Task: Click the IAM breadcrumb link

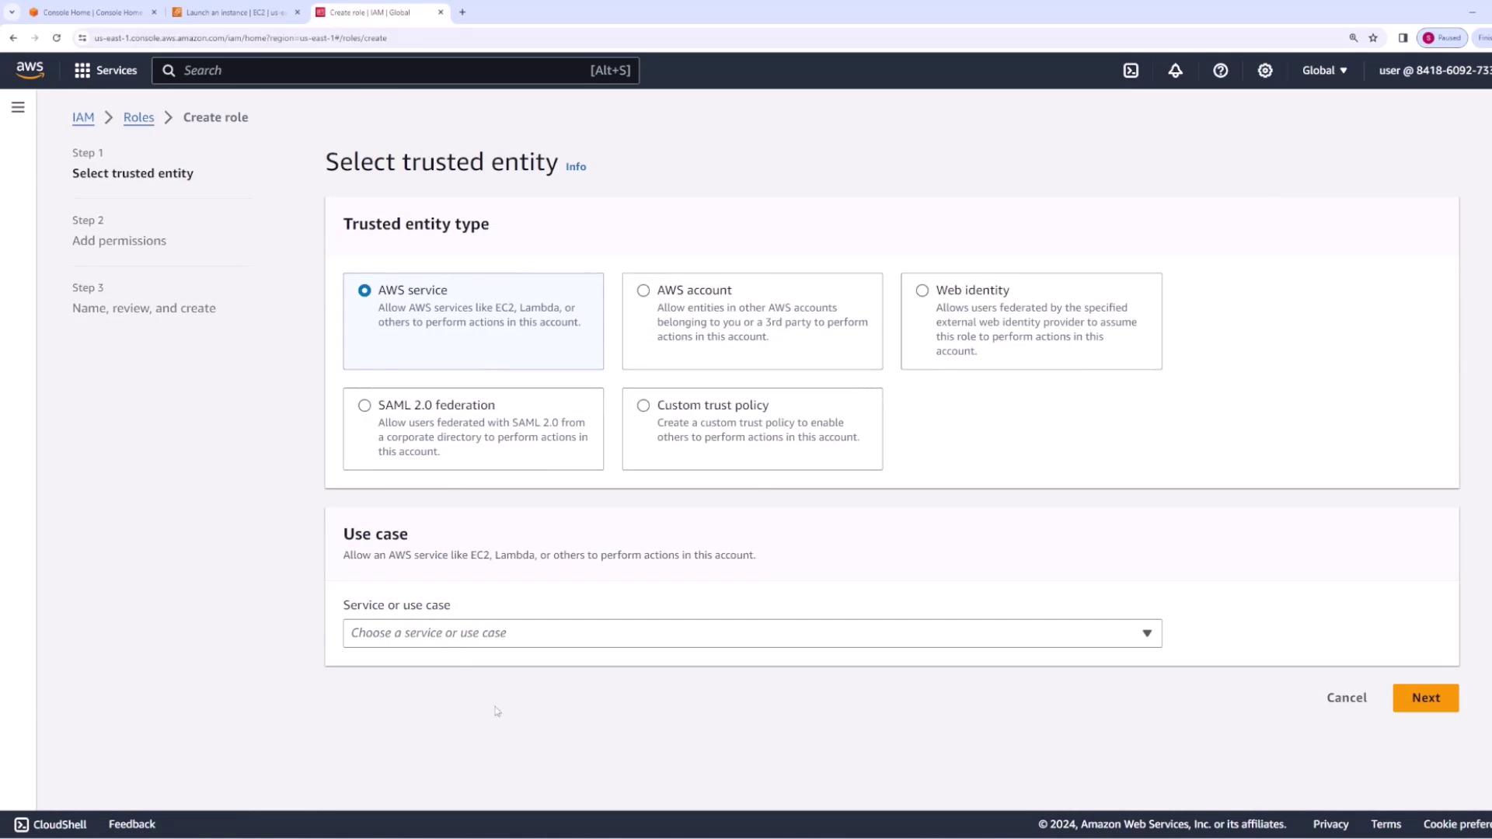Action: coord(83,117)
